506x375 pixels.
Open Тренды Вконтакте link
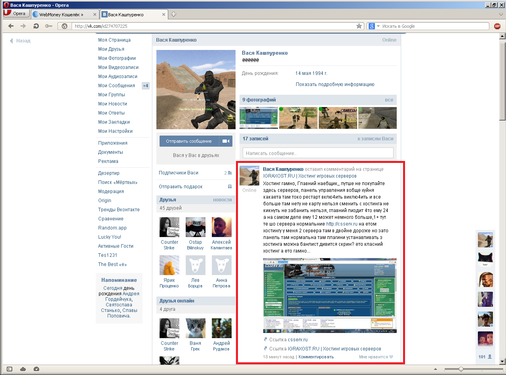(x=119, y=210)
